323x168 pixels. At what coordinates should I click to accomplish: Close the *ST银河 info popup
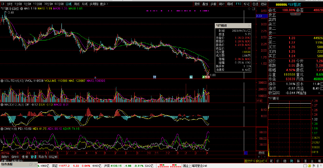(x=249, y=26)
